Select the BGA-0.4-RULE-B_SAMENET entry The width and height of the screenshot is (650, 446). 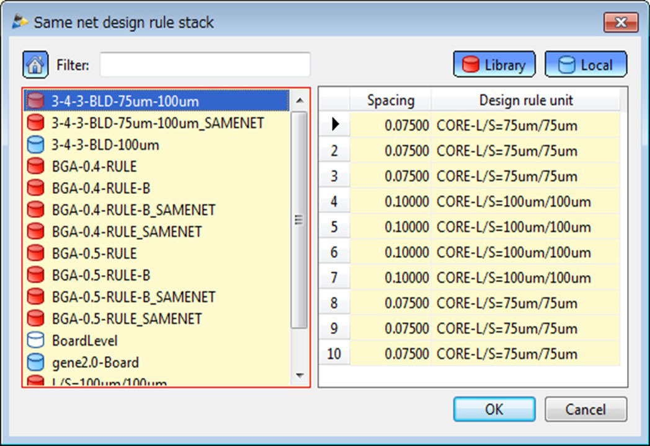pos(157,209)
